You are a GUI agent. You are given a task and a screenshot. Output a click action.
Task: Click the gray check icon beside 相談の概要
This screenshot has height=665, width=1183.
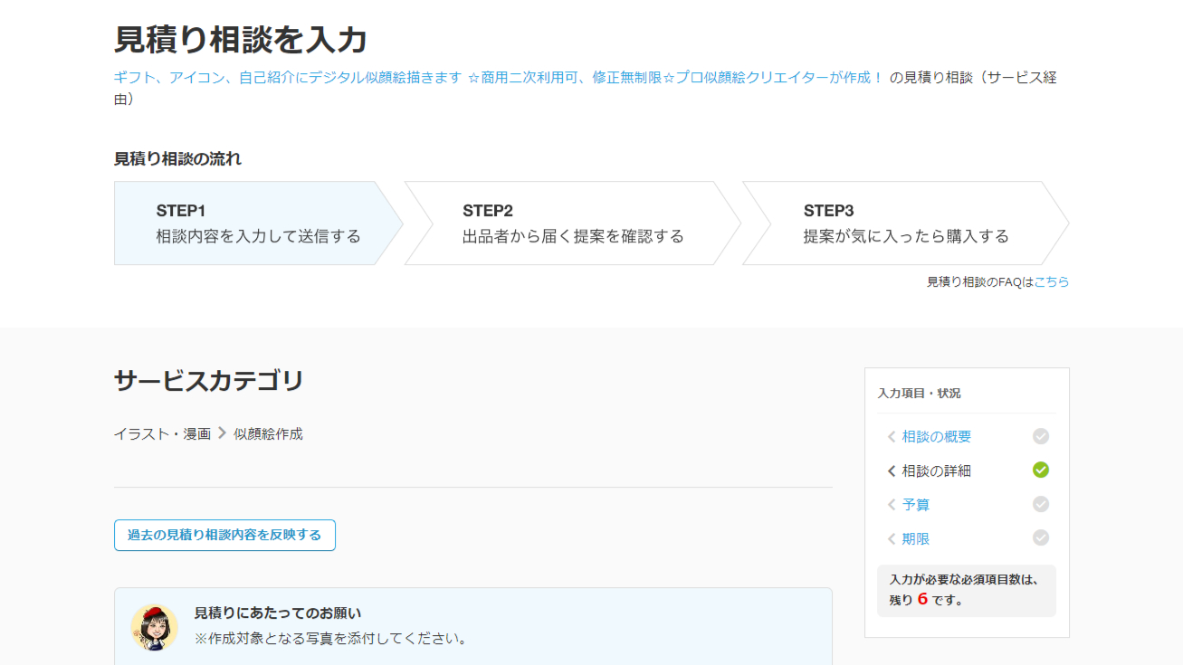tap(1041, 436)
